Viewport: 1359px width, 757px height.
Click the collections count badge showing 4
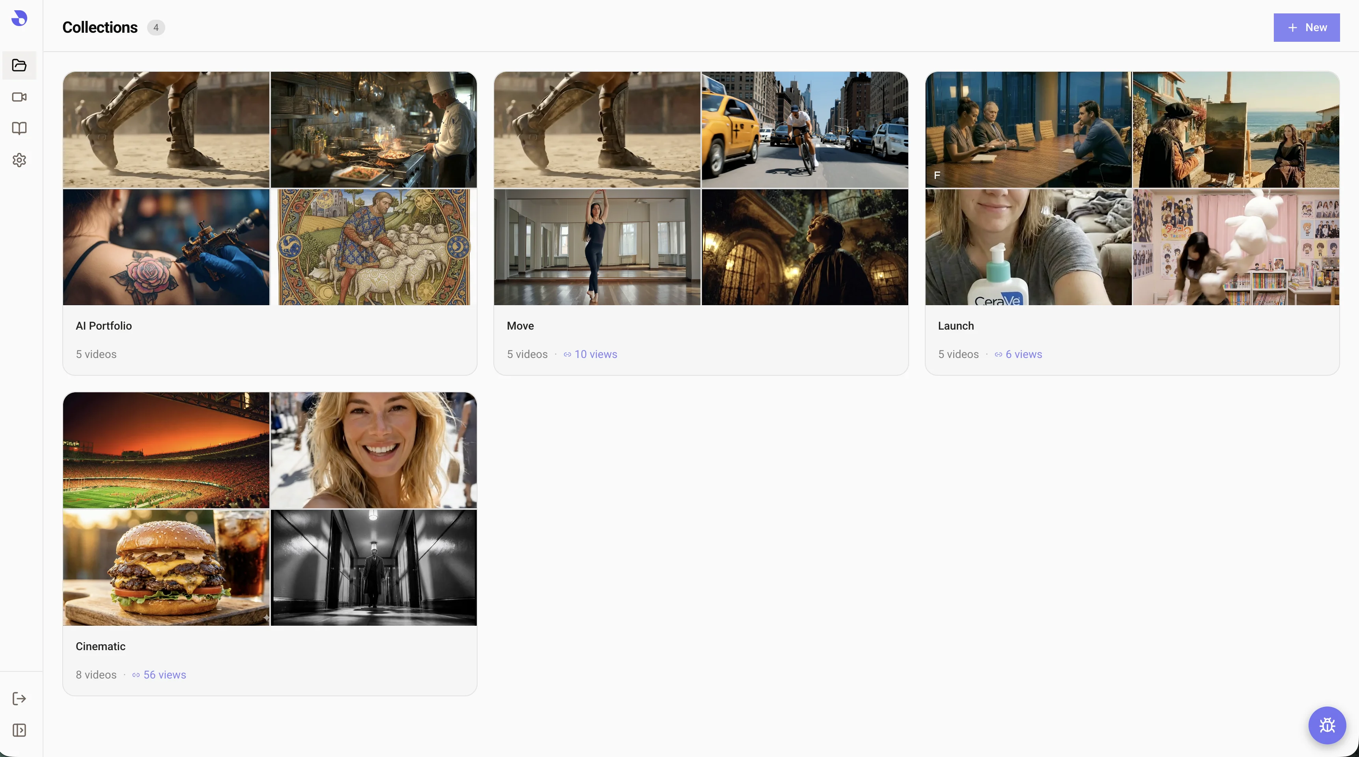(x=156, y=28)
